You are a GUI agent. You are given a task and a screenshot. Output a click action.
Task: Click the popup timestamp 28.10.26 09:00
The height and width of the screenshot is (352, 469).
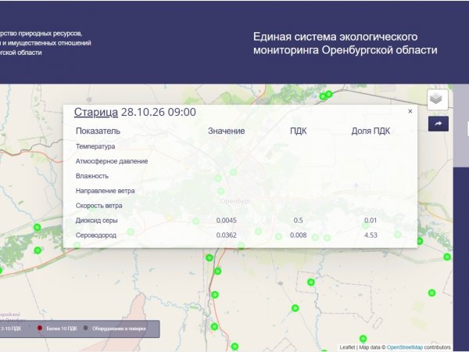click(159, 112)
